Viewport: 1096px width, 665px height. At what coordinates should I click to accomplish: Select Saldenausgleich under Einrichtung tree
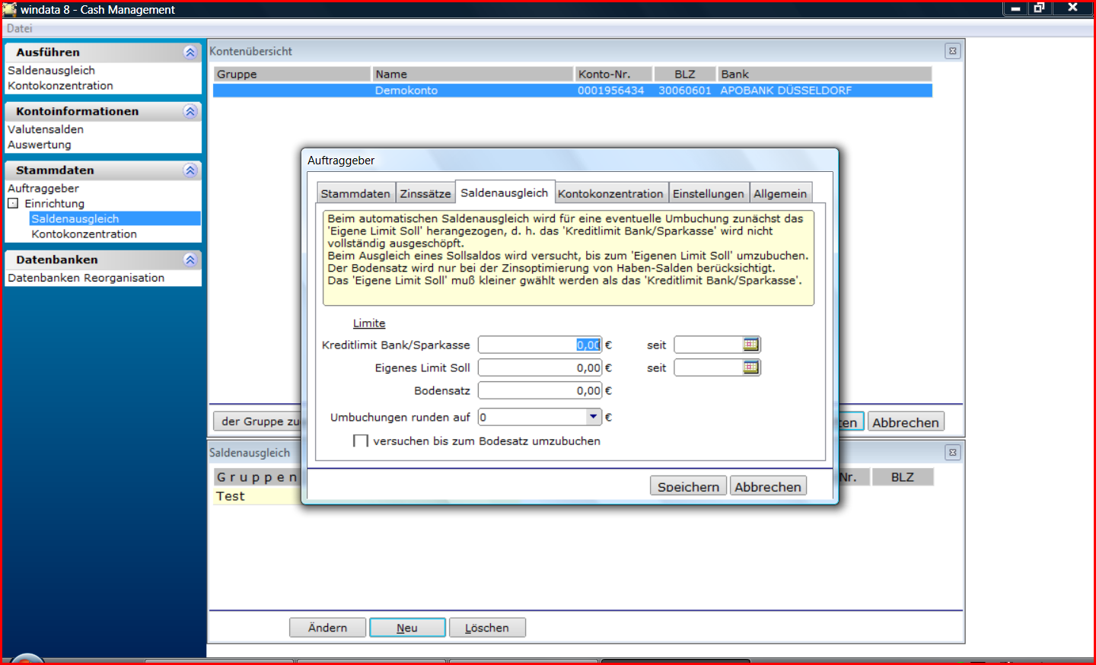[x=115, y=218]
